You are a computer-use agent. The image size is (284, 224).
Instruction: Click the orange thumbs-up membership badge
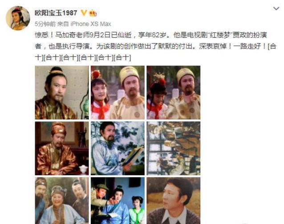pos(93,13)
